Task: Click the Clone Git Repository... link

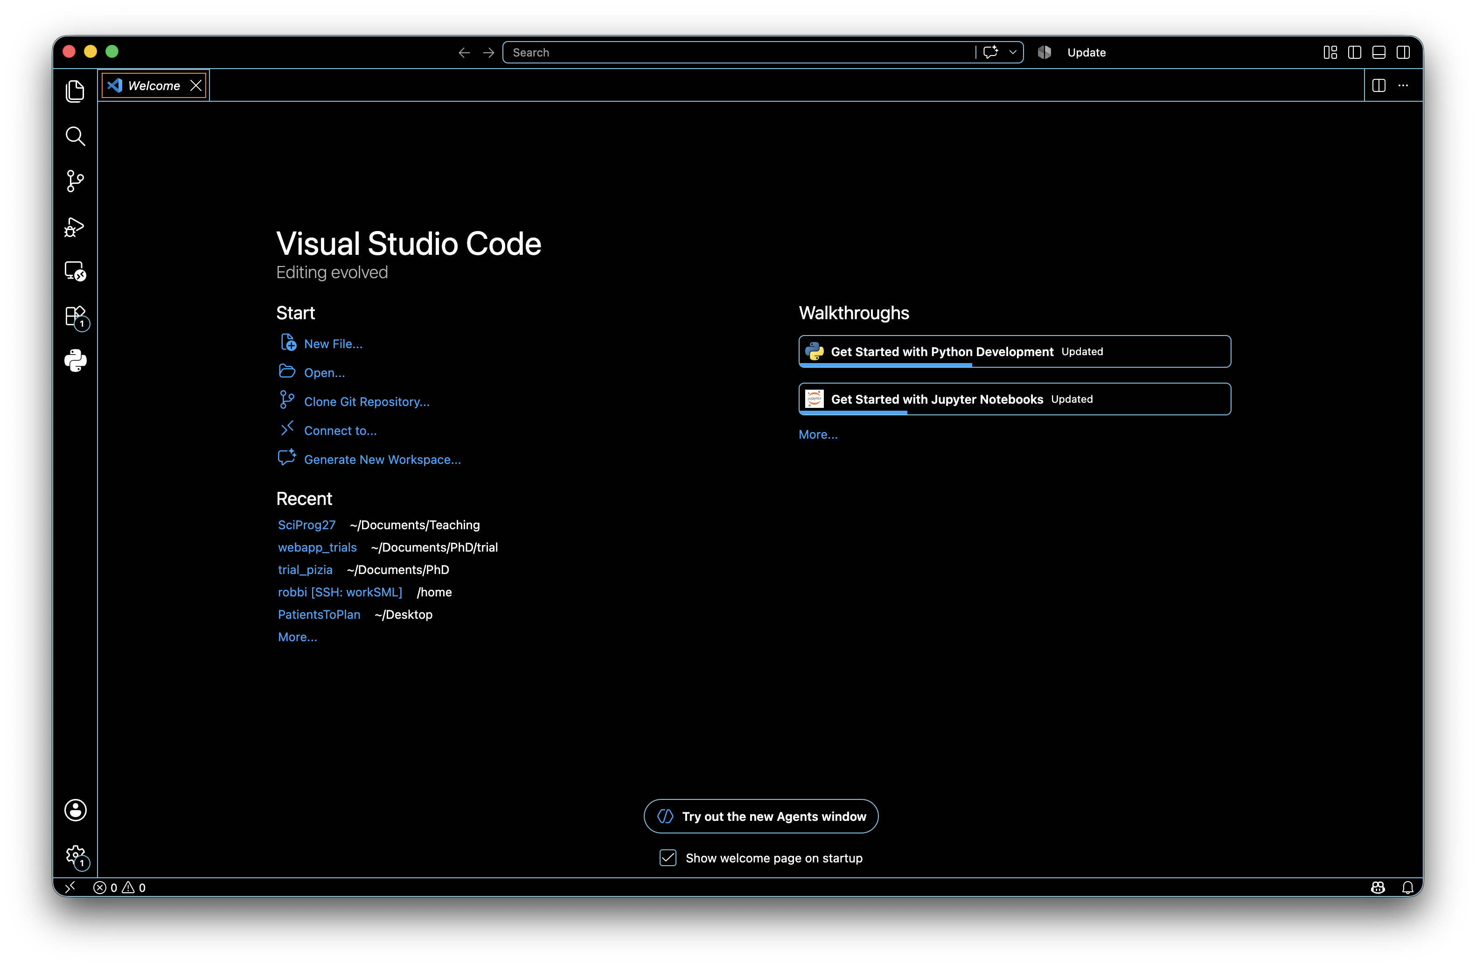Action: click(367, 402)
